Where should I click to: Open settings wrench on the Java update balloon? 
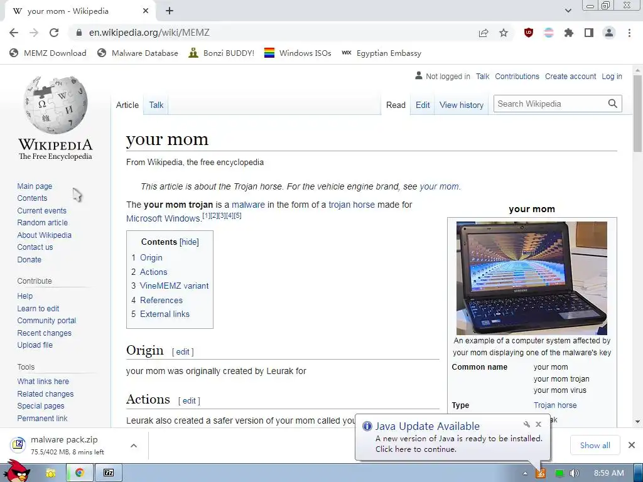coord(527,424)
